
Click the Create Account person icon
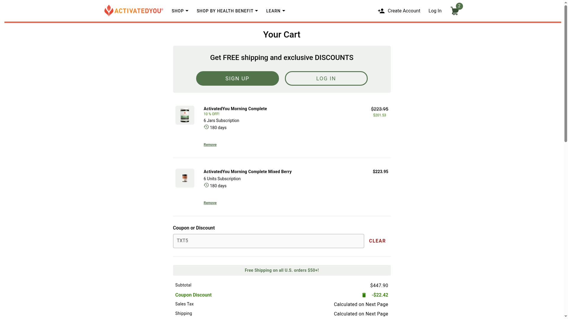(381, 11)
